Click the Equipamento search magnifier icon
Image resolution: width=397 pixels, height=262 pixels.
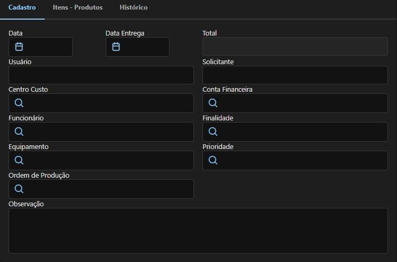pos(19,160)
